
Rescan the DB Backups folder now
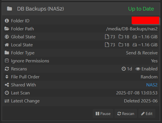tap(126, 114)
